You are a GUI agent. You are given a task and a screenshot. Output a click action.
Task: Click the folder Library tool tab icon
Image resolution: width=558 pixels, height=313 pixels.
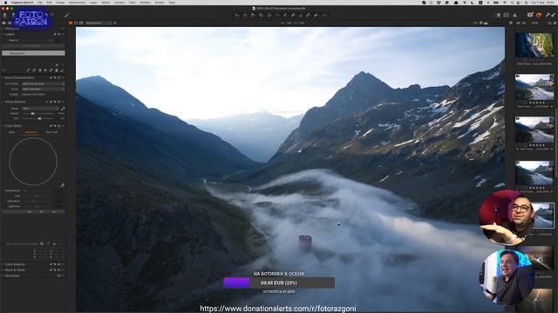4,23
